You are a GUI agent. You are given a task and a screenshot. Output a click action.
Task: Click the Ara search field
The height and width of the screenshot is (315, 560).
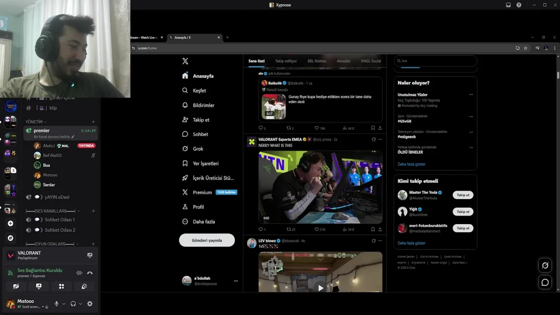[435, 61]
